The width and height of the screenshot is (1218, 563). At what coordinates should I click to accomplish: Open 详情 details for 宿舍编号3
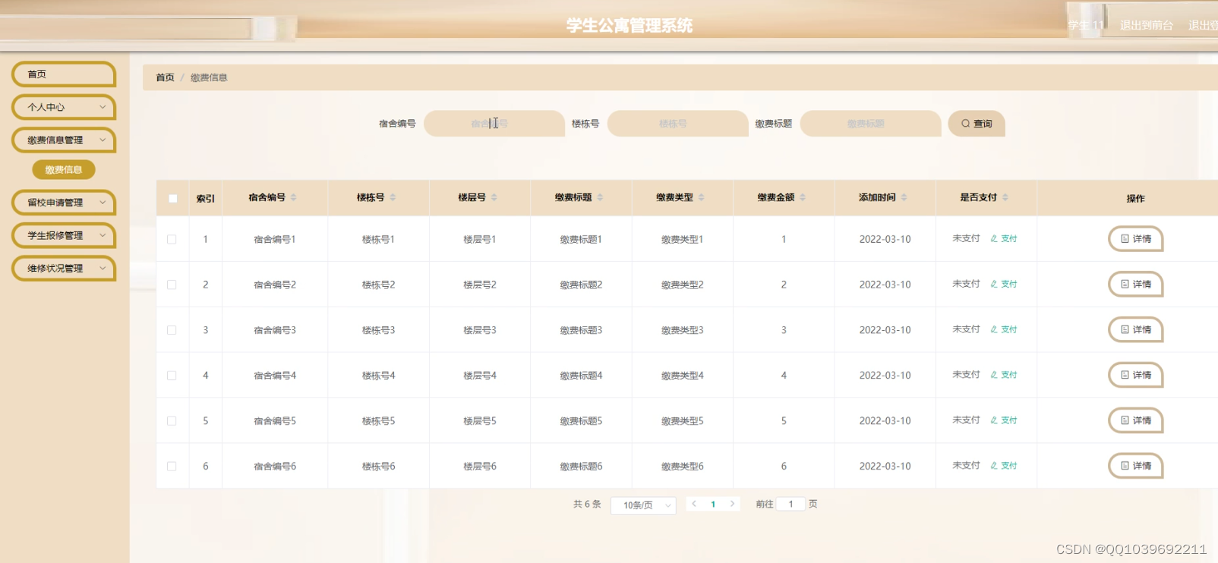coord(1136,330)
